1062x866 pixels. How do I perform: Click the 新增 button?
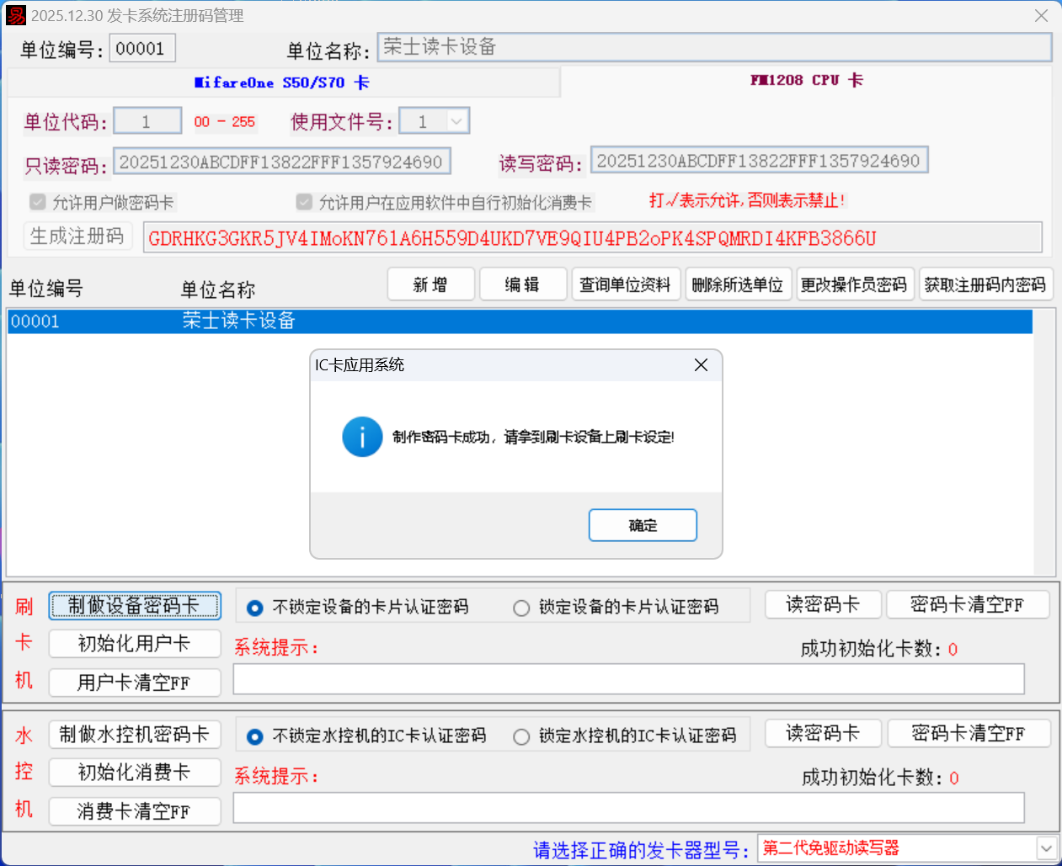(430, 284)
